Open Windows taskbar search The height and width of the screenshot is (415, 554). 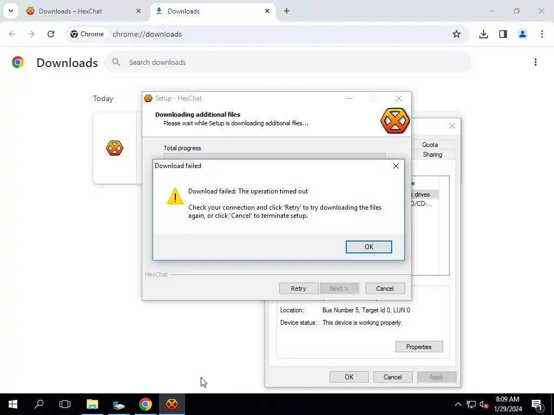tap(39, 404)
